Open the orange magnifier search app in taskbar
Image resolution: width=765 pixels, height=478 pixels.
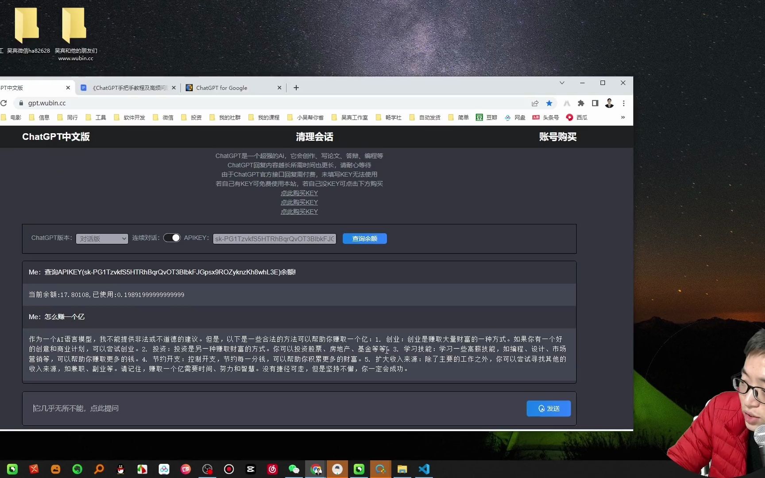pos(99,469)
